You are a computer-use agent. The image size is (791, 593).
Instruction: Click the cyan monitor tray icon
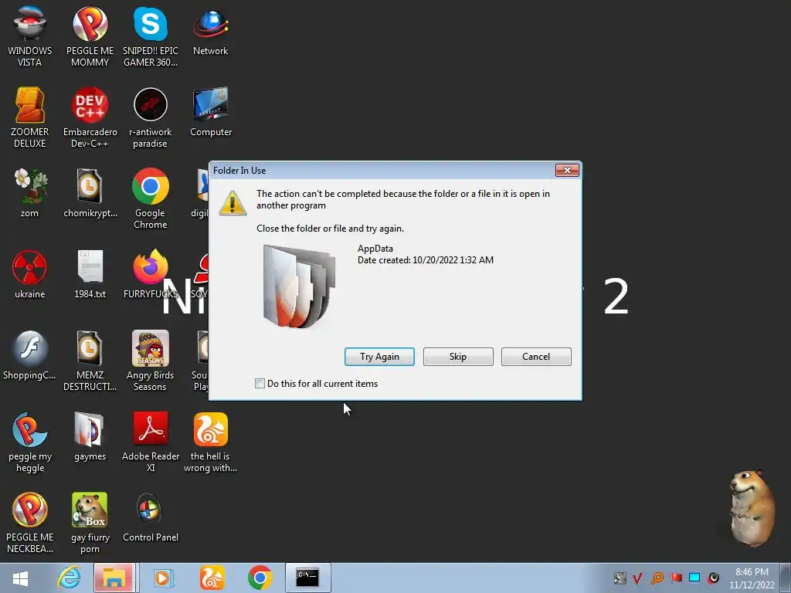pyautogui.click(x=694, y=578)
